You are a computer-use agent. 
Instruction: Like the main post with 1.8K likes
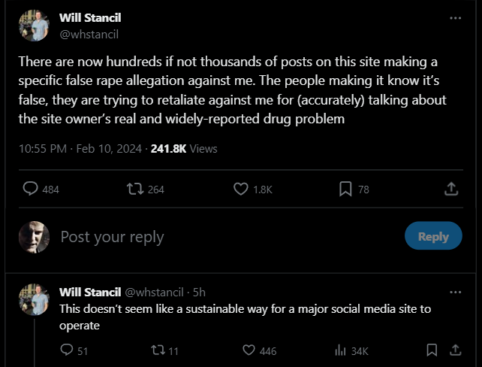point(241,189)
